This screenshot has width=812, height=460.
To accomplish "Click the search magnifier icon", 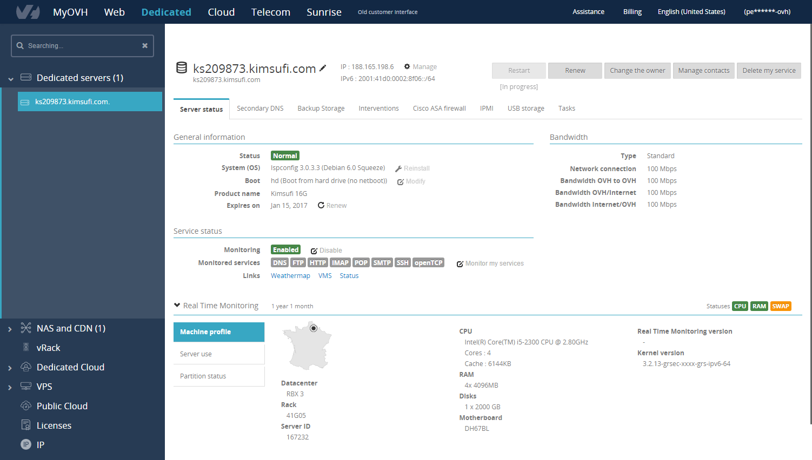I will pyautogui.click(x=20, y=46).
